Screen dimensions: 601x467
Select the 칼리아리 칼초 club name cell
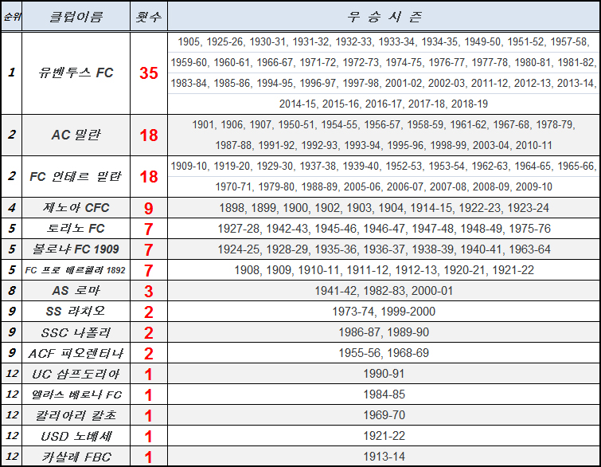coord(76,415)
